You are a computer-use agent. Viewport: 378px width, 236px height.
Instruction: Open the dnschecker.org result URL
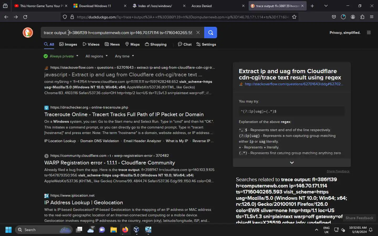click(89, 108)
